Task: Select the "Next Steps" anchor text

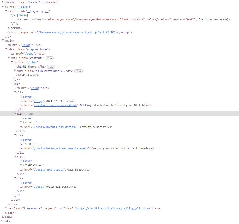Action: point(75,170)
